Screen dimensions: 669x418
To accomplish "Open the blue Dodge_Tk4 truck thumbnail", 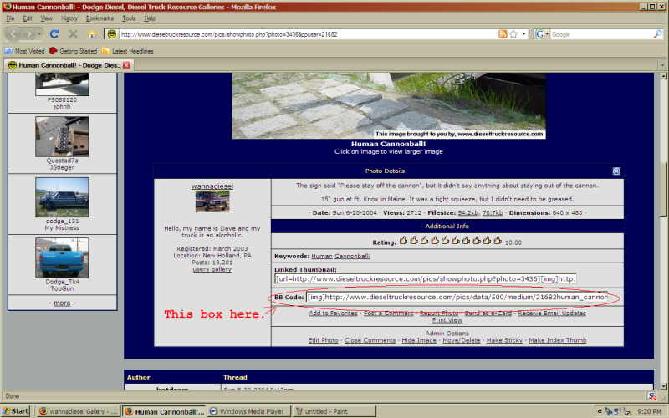I will click(x=62, y=258).
